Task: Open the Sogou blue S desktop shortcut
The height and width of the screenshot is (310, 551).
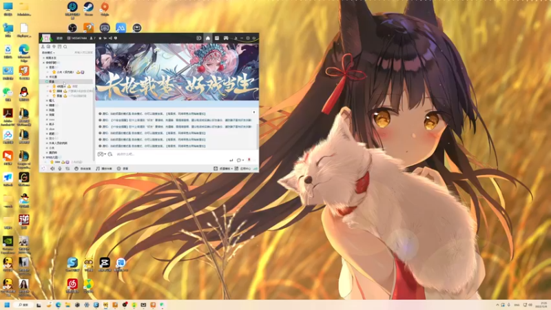Action: [72, 265]
